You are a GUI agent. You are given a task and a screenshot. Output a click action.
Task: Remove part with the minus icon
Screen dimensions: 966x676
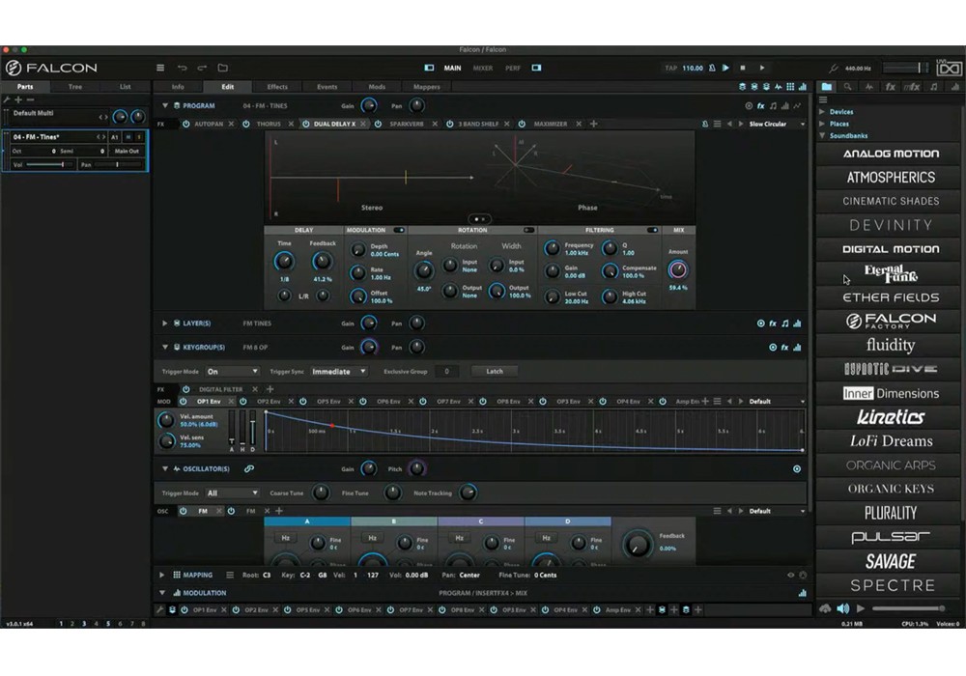tap(30, 99)
